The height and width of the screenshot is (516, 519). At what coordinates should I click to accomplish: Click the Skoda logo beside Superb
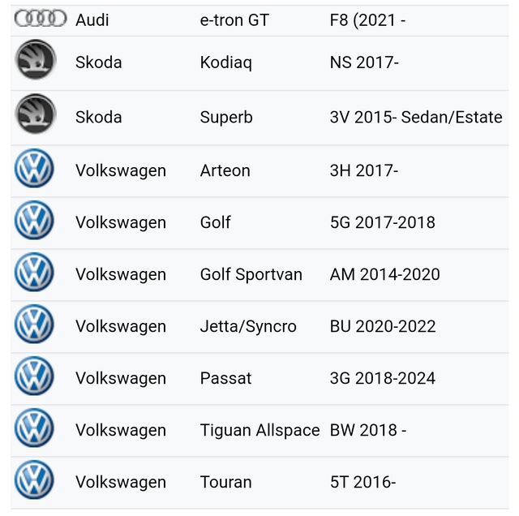[35, 115]
